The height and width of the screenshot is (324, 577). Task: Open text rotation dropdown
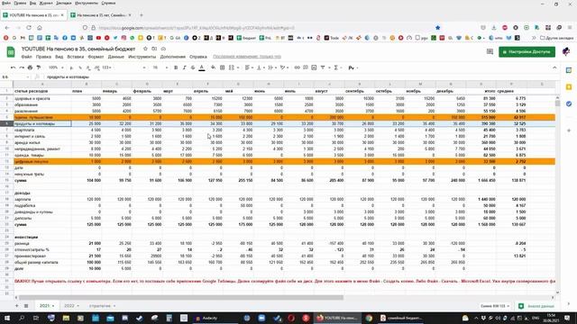coord(284,67)
